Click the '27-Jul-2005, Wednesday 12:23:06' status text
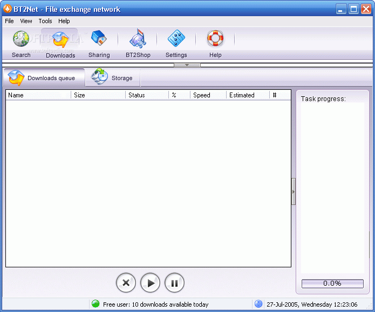Image resolution: width=375 pixels, height=312 pixels. click(312, 304)
